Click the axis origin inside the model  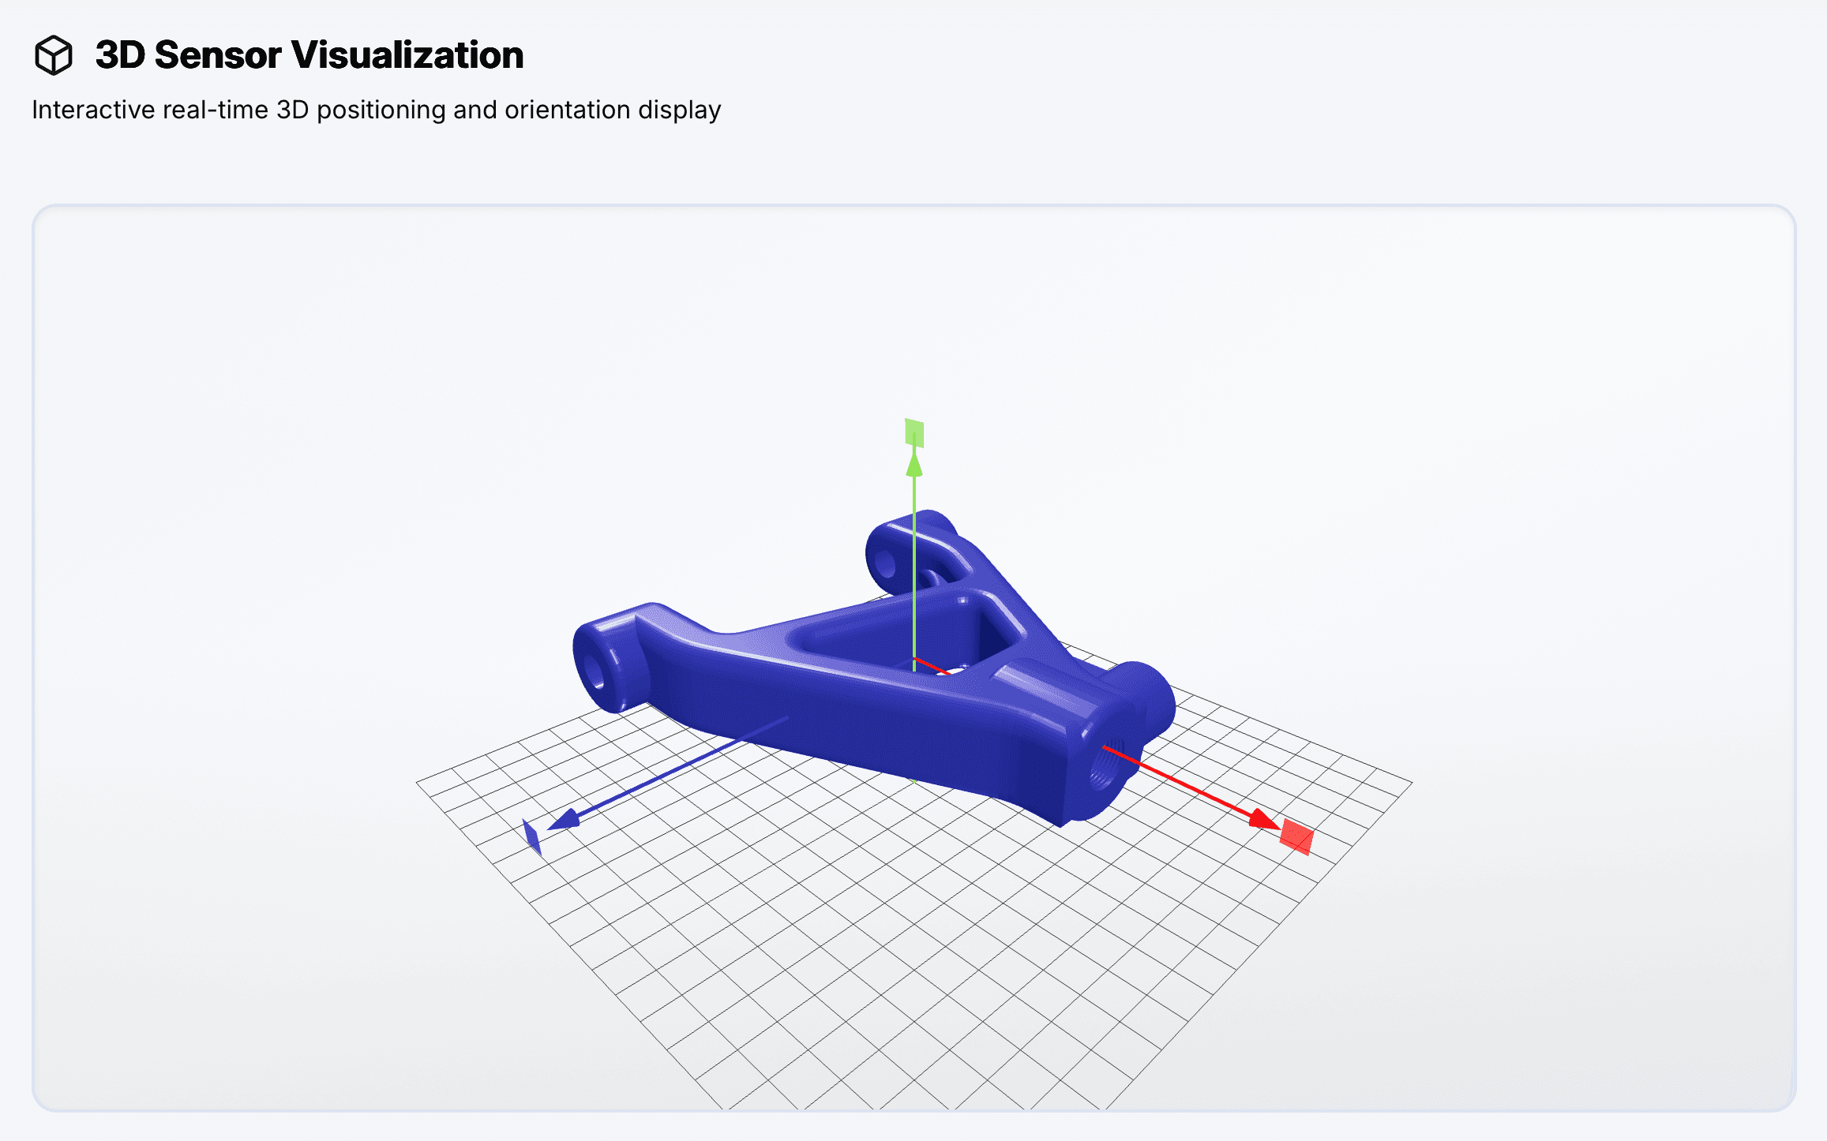point(914,659)
